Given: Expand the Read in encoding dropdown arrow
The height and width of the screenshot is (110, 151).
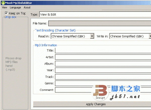Looking at the screenshot, I should point(92,36).
